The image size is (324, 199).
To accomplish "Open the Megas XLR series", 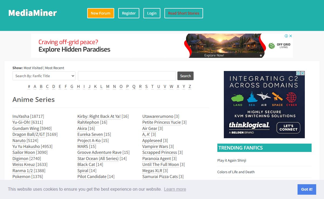I will 152,171.
